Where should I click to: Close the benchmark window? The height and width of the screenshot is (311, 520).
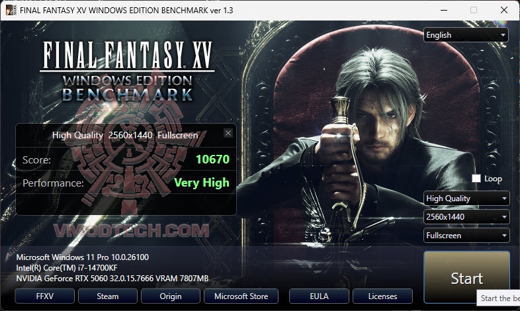[x=504, y=10]
